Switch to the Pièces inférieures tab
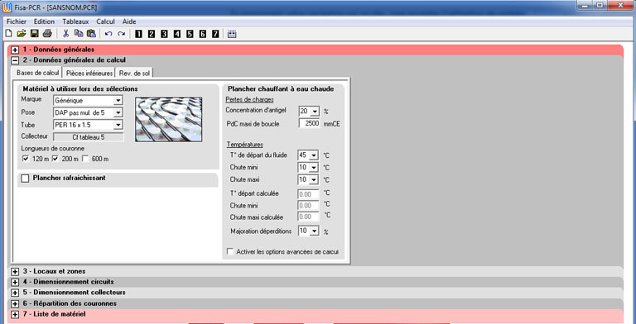The height and width of the screenshot is (324, 636). click(x=89, y=74)
